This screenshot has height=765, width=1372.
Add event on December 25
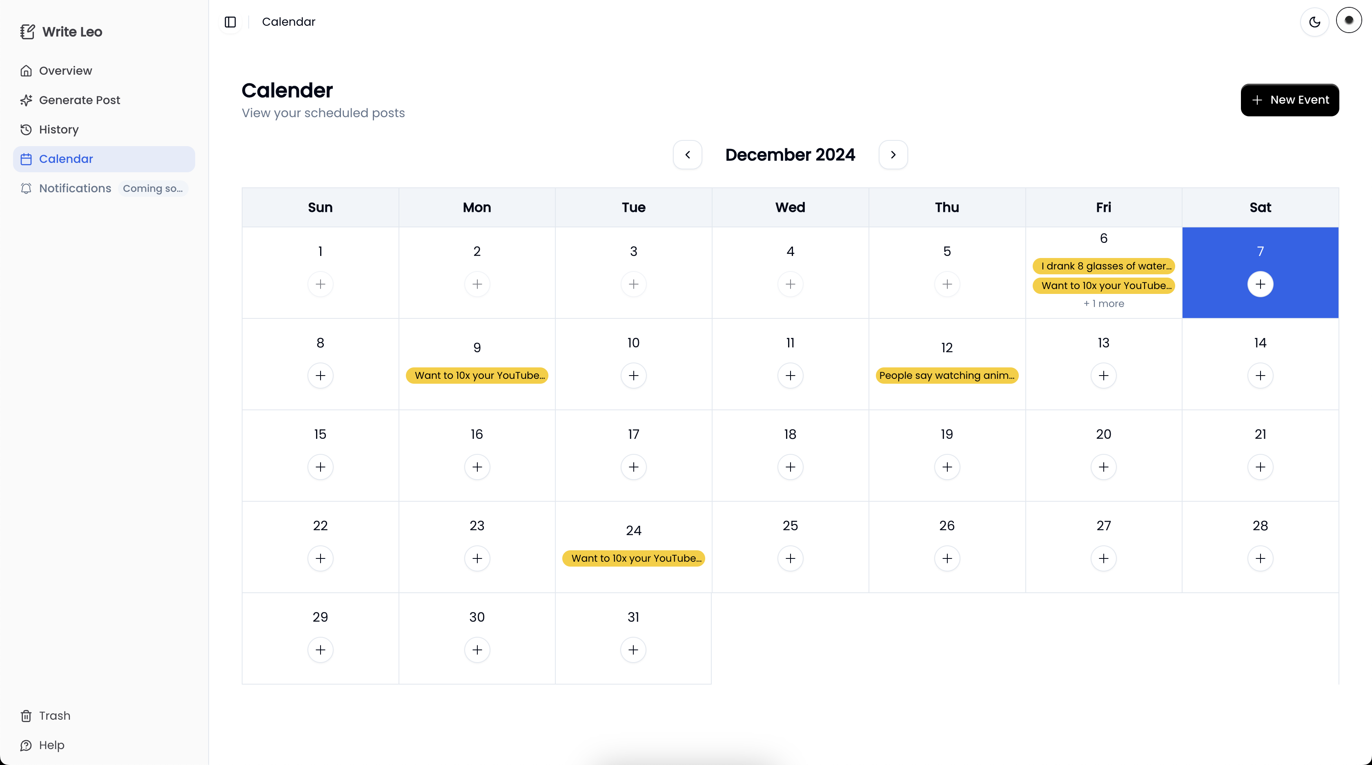pos(790,558)
